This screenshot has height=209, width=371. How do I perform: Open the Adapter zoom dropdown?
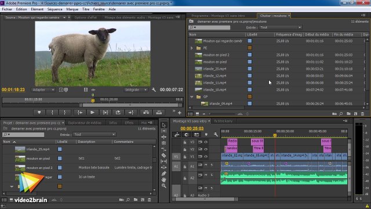[43, 90]
